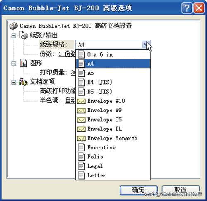Select the 纸张/输出 tree label
The width and height of the screenshot is (207, 201).
click(x=43, y=35)
